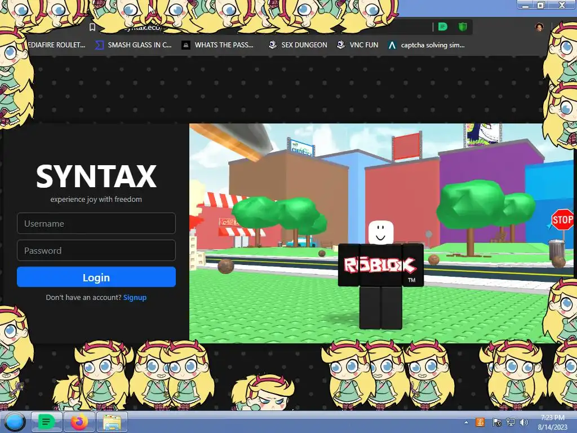Click the 'Don't have an account?' text
Viewport: 577px width, 433px height.
click(x=83, y=297)
